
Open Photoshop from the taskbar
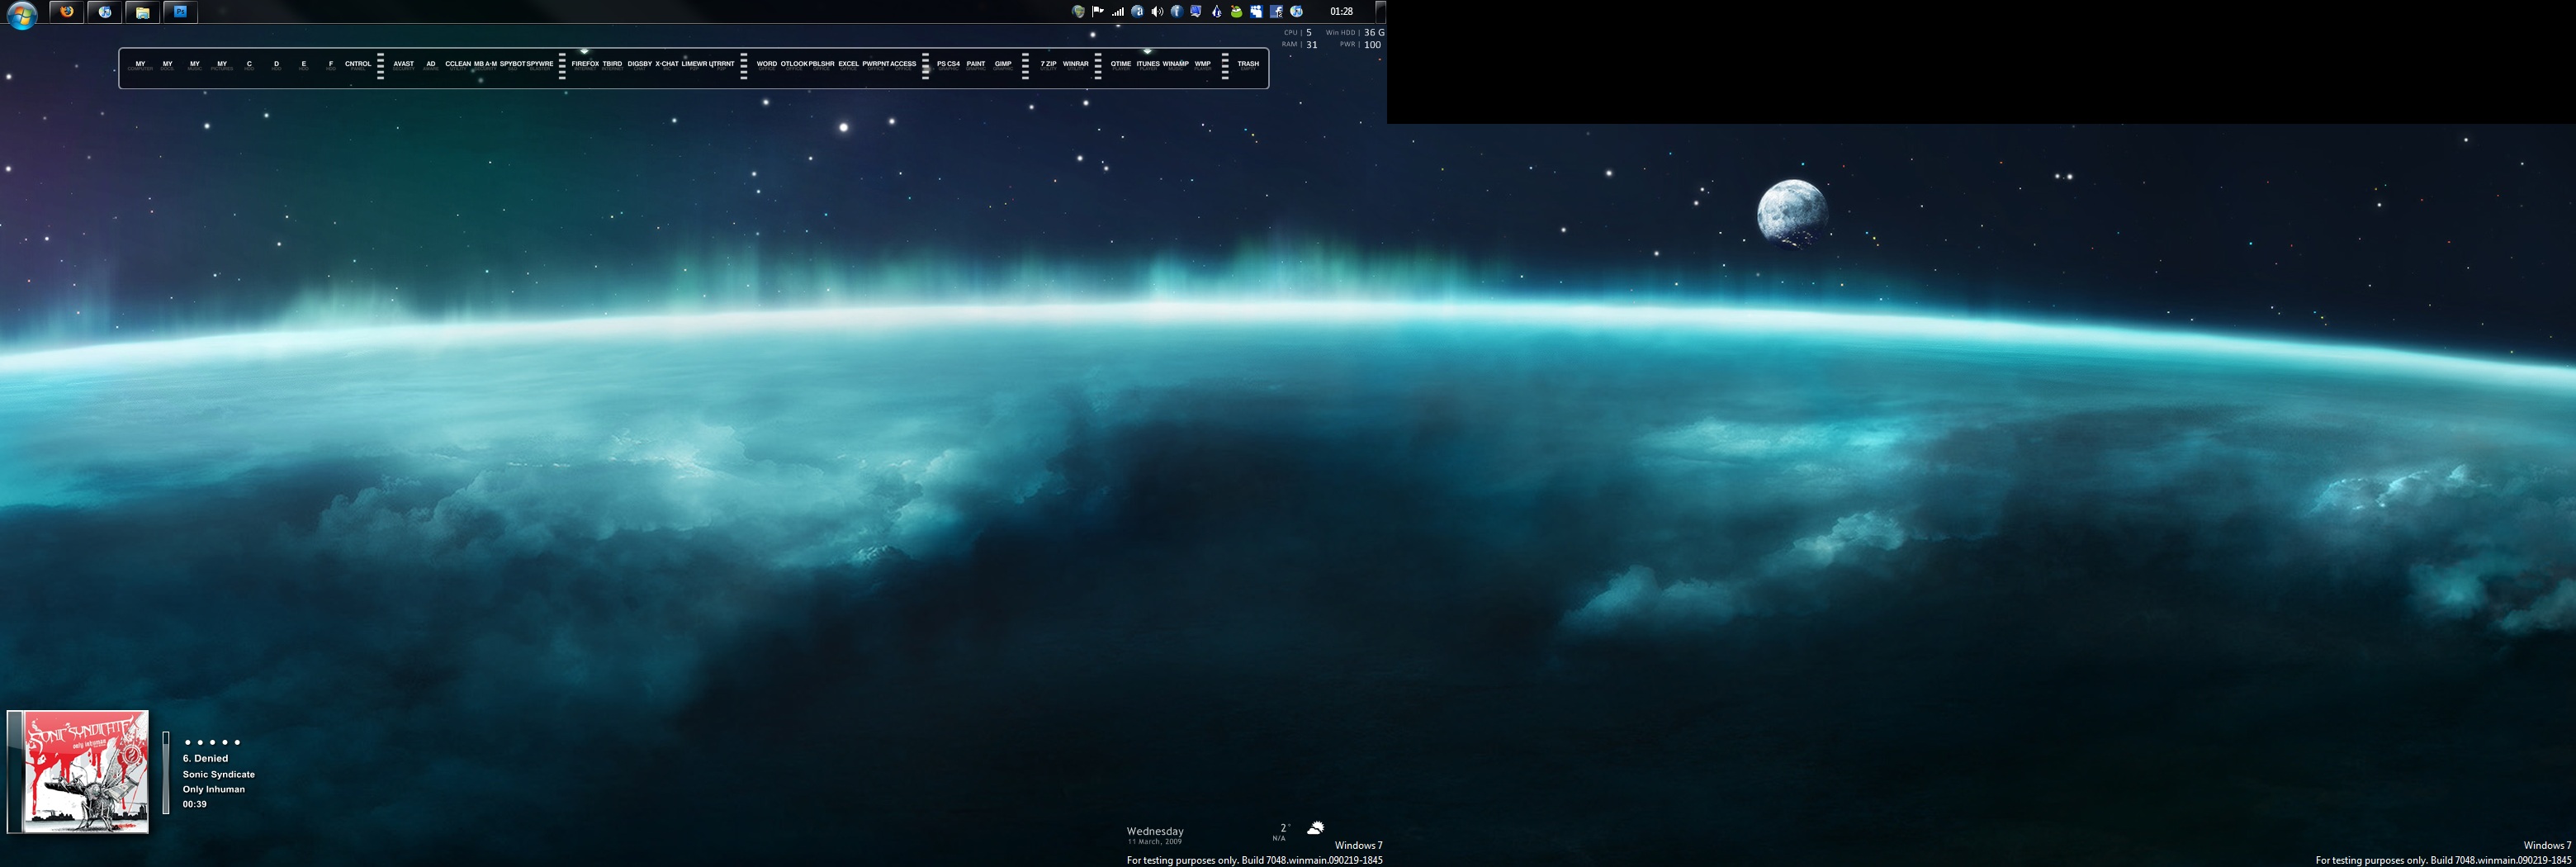tap(181, 12)
